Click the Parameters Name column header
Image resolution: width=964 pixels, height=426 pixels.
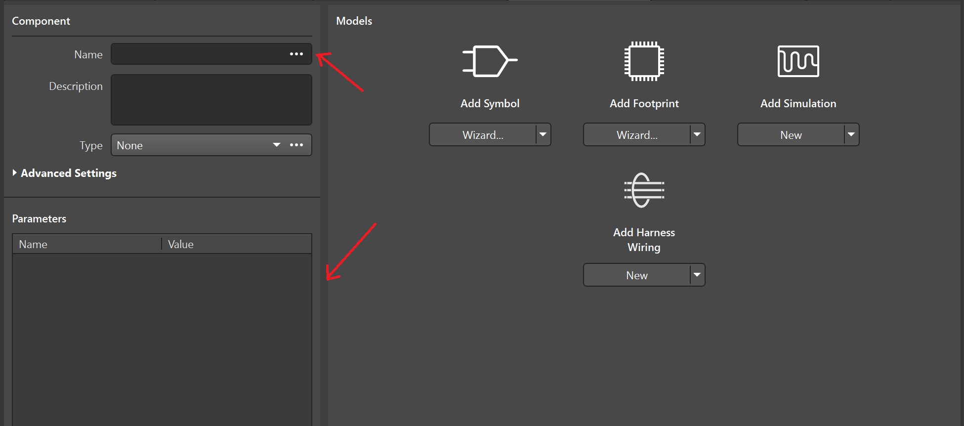coord(87,244)
